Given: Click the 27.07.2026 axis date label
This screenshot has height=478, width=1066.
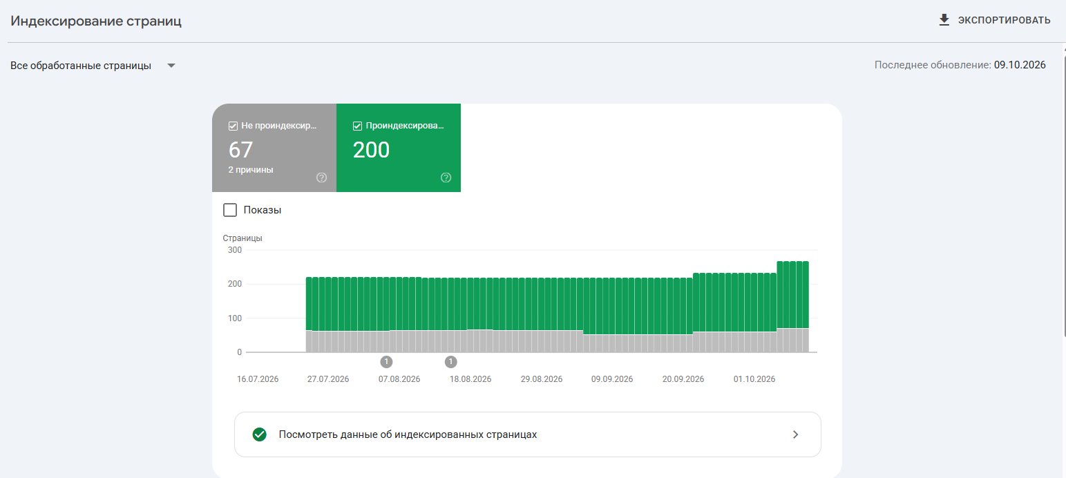Looking at the screenshot, I should coord(328,379).
